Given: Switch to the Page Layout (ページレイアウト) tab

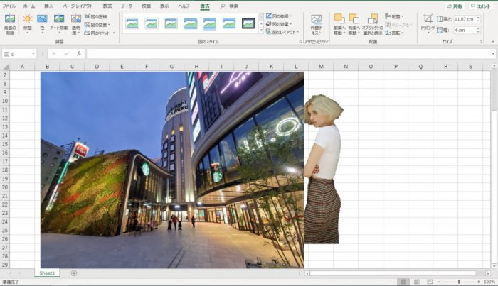Looking at the screenshot, I should (x=78, y=6).
